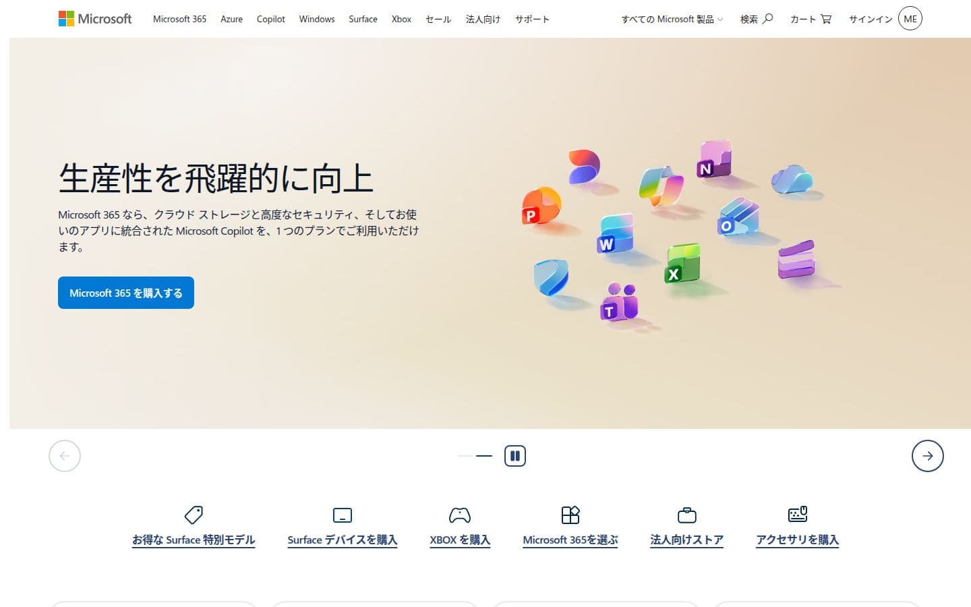Click the Outlook icon in hero banner
This screenshot has width=971, height=607.
tap(738, 216)
